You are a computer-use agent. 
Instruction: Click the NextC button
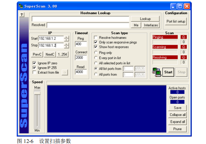tap(50, 54)
